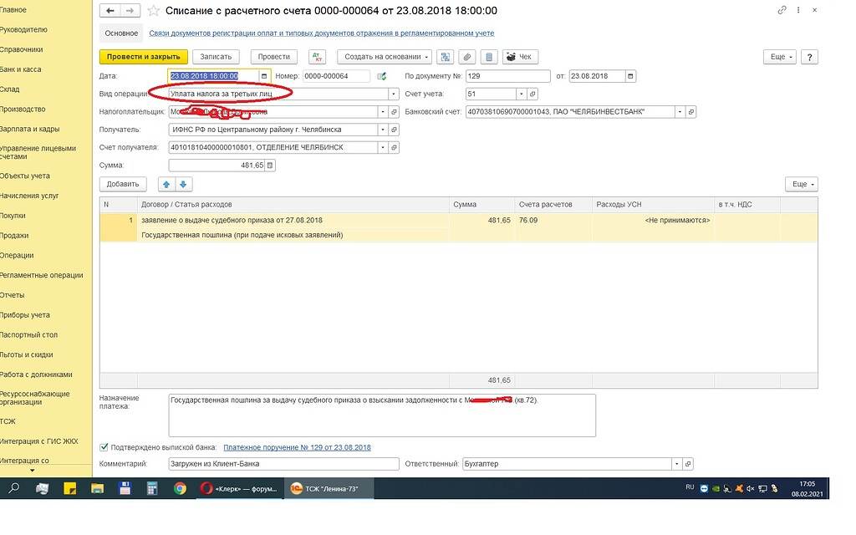
Task: Toggle 'Подтверждено выпиской банка' checkbox
Action: tap(104, 447)
